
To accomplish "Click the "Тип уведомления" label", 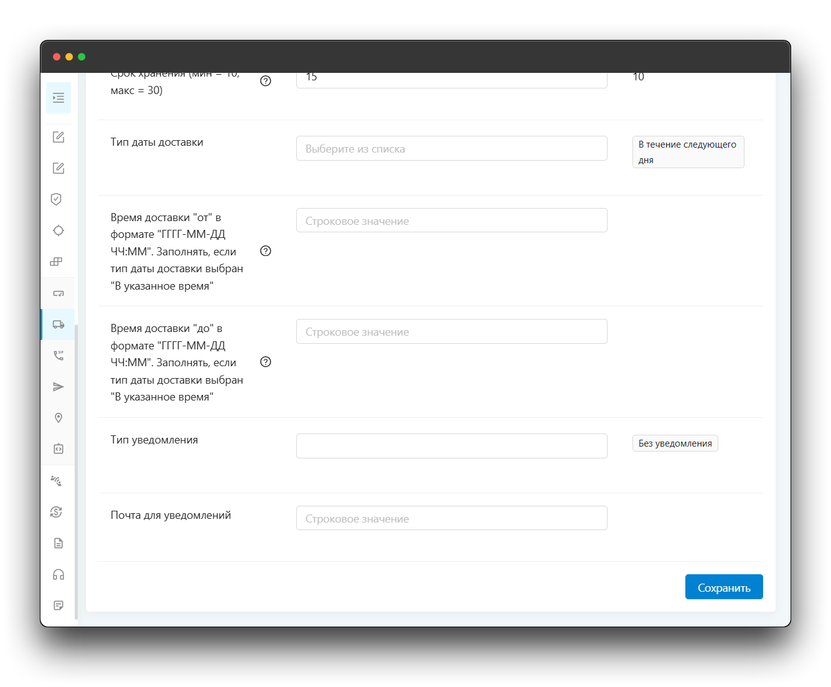I will tap(154, 440).
